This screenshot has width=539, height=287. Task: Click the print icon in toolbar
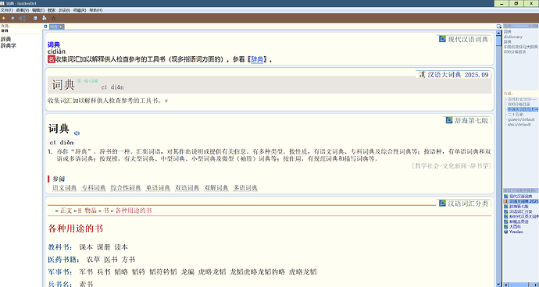click(44, 18)
